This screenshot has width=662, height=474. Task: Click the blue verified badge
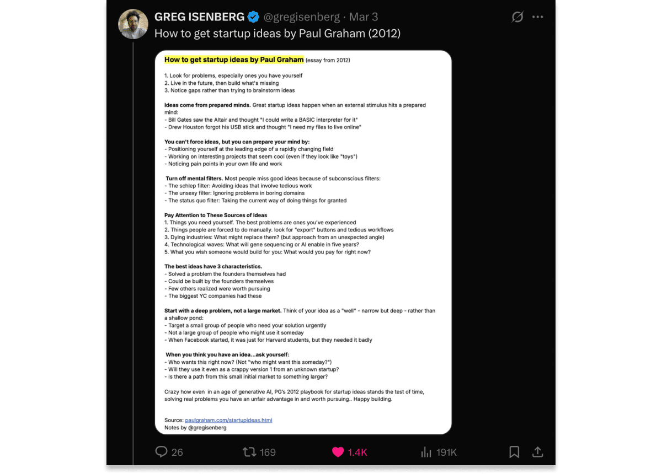pos(253,17)
